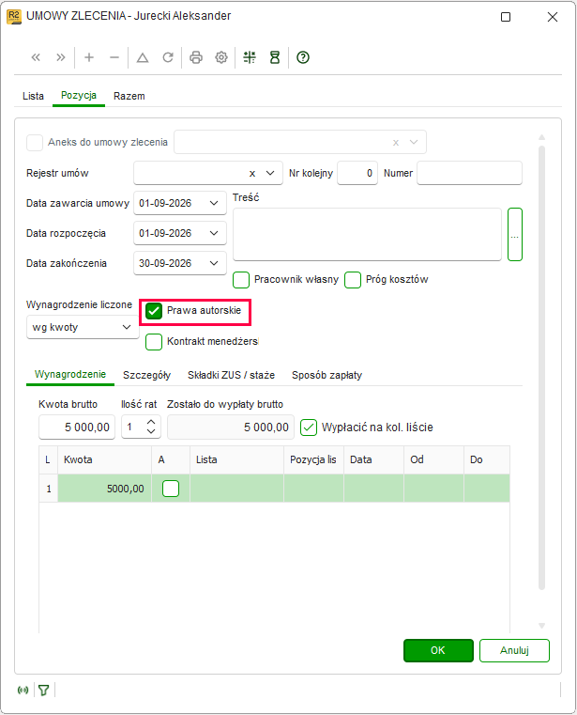Select the Wynagrodzenie sub-tab
Image resolution: width=577 pixels, height=715 pixels.
(70, 374)
